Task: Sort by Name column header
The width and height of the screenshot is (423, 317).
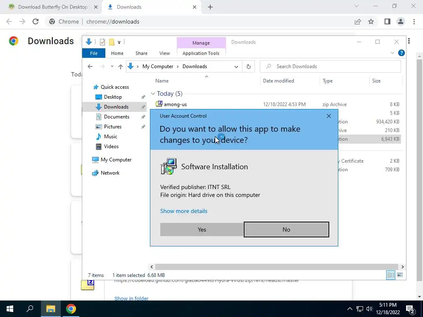Action: tap(162, 81)
